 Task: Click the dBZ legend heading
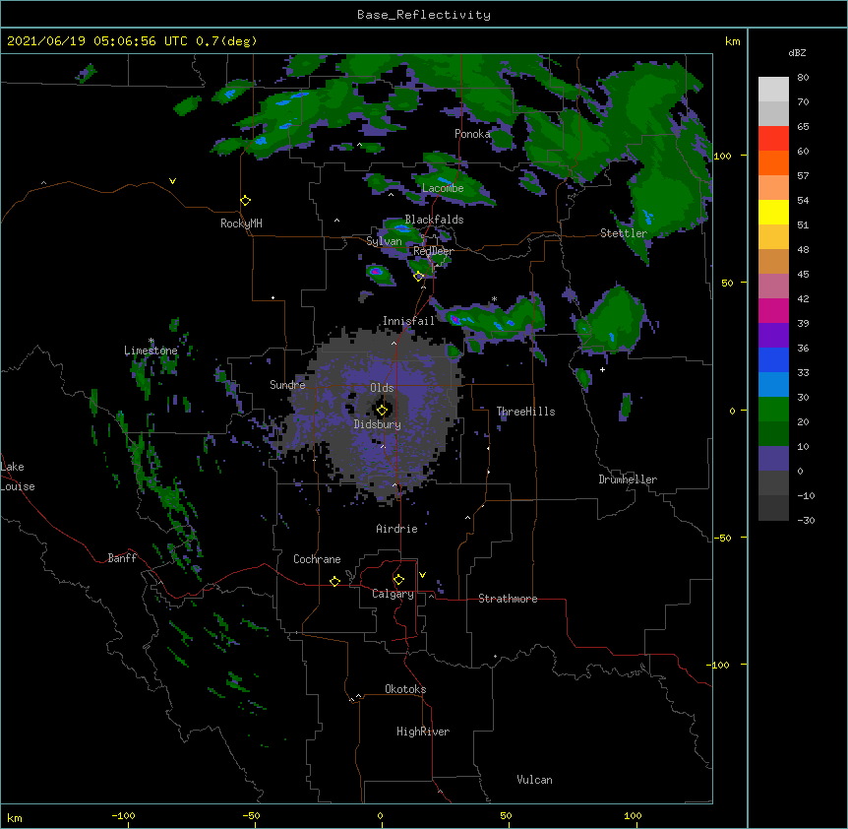(x=797, y=52)
